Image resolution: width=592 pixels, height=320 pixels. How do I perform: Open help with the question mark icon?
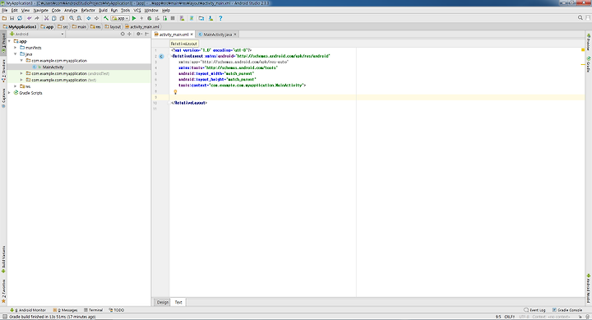tap(220, 18)
